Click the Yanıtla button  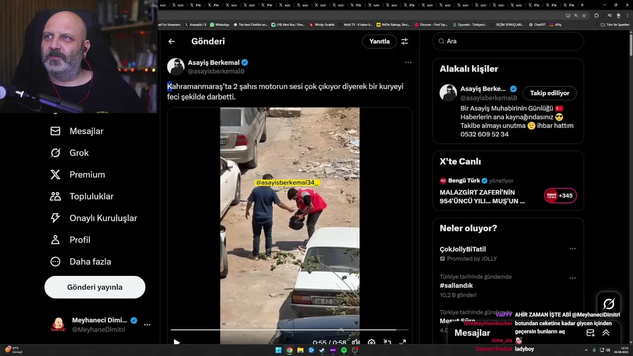[x=379, y=42]
